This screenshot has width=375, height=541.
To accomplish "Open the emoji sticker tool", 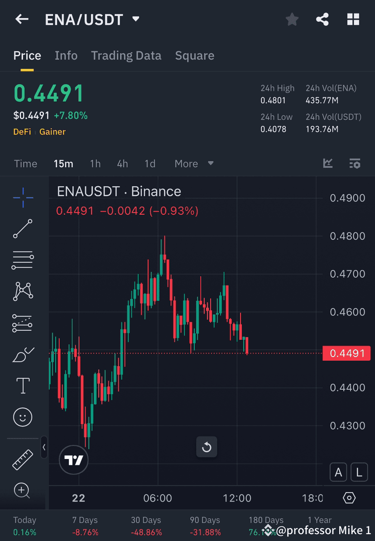I will click(x=23, y=417).
